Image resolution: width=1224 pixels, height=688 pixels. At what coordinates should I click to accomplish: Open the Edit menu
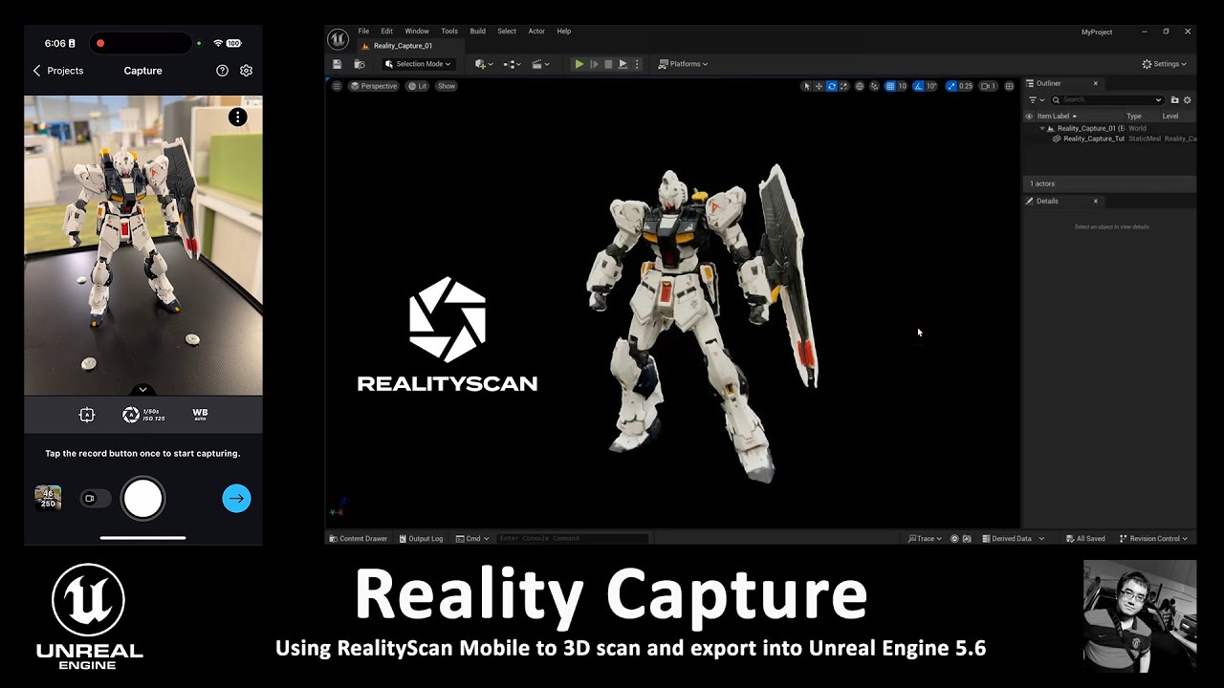(386, 32)
